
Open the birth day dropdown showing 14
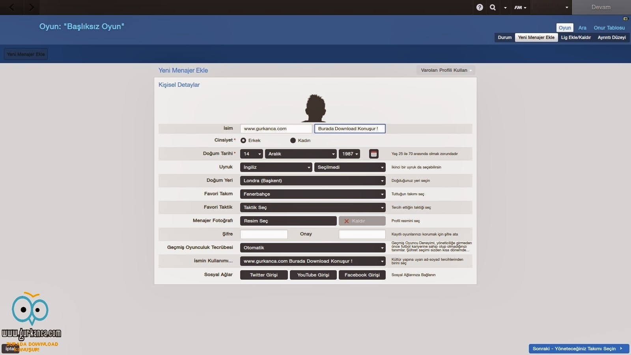(252, 154)
